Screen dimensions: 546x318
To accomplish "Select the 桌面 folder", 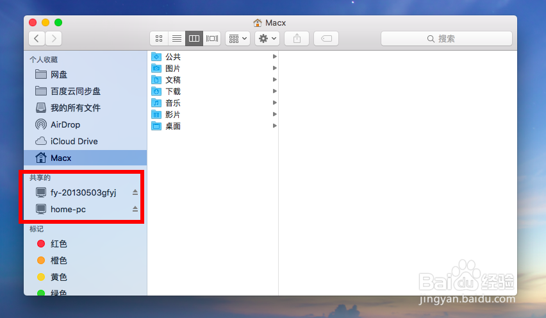I will (x=213, y=126).
